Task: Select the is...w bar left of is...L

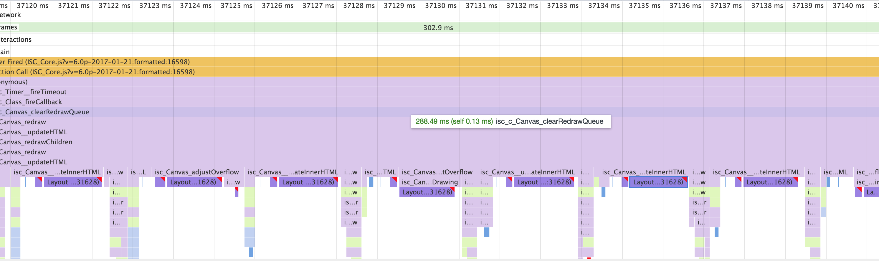Action: click(x=115, y=172)
